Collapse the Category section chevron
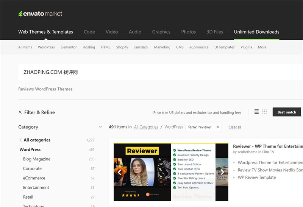 100,127
